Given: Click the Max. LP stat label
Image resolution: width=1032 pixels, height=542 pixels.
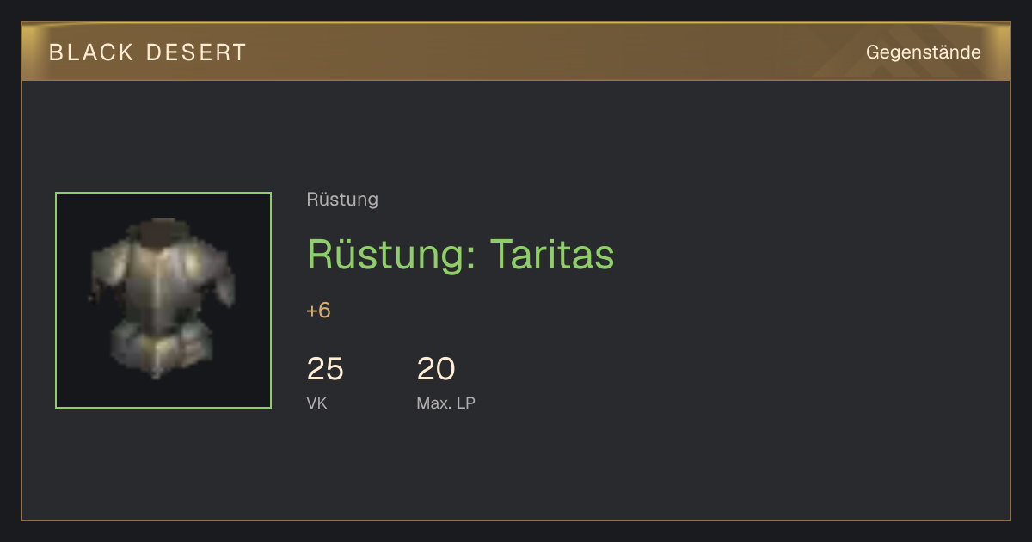Looking at the screenshot, I should 445,403.
